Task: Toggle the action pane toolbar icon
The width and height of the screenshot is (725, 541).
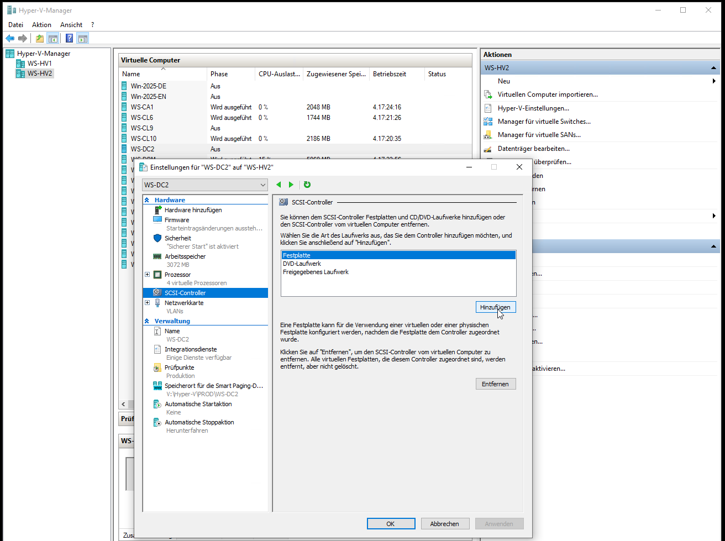Action: click(x=83, y=38)
